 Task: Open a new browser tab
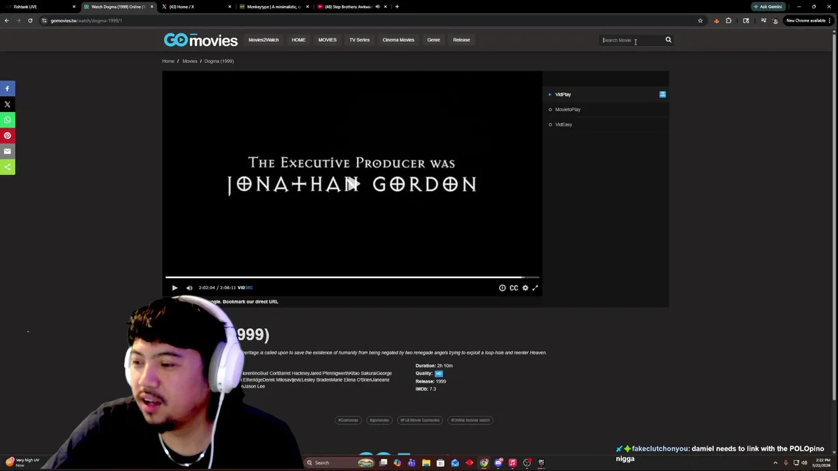pos(397,7)
